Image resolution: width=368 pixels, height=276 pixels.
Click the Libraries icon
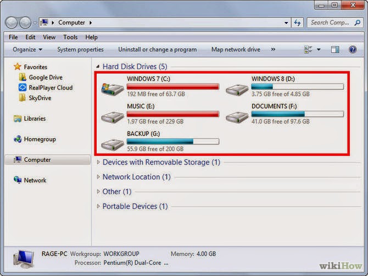pos(18,119)
